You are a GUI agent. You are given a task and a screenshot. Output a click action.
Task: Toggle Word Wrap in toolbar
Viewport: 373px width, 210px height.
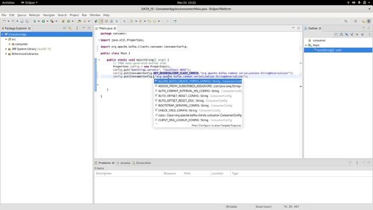[106, 21]
